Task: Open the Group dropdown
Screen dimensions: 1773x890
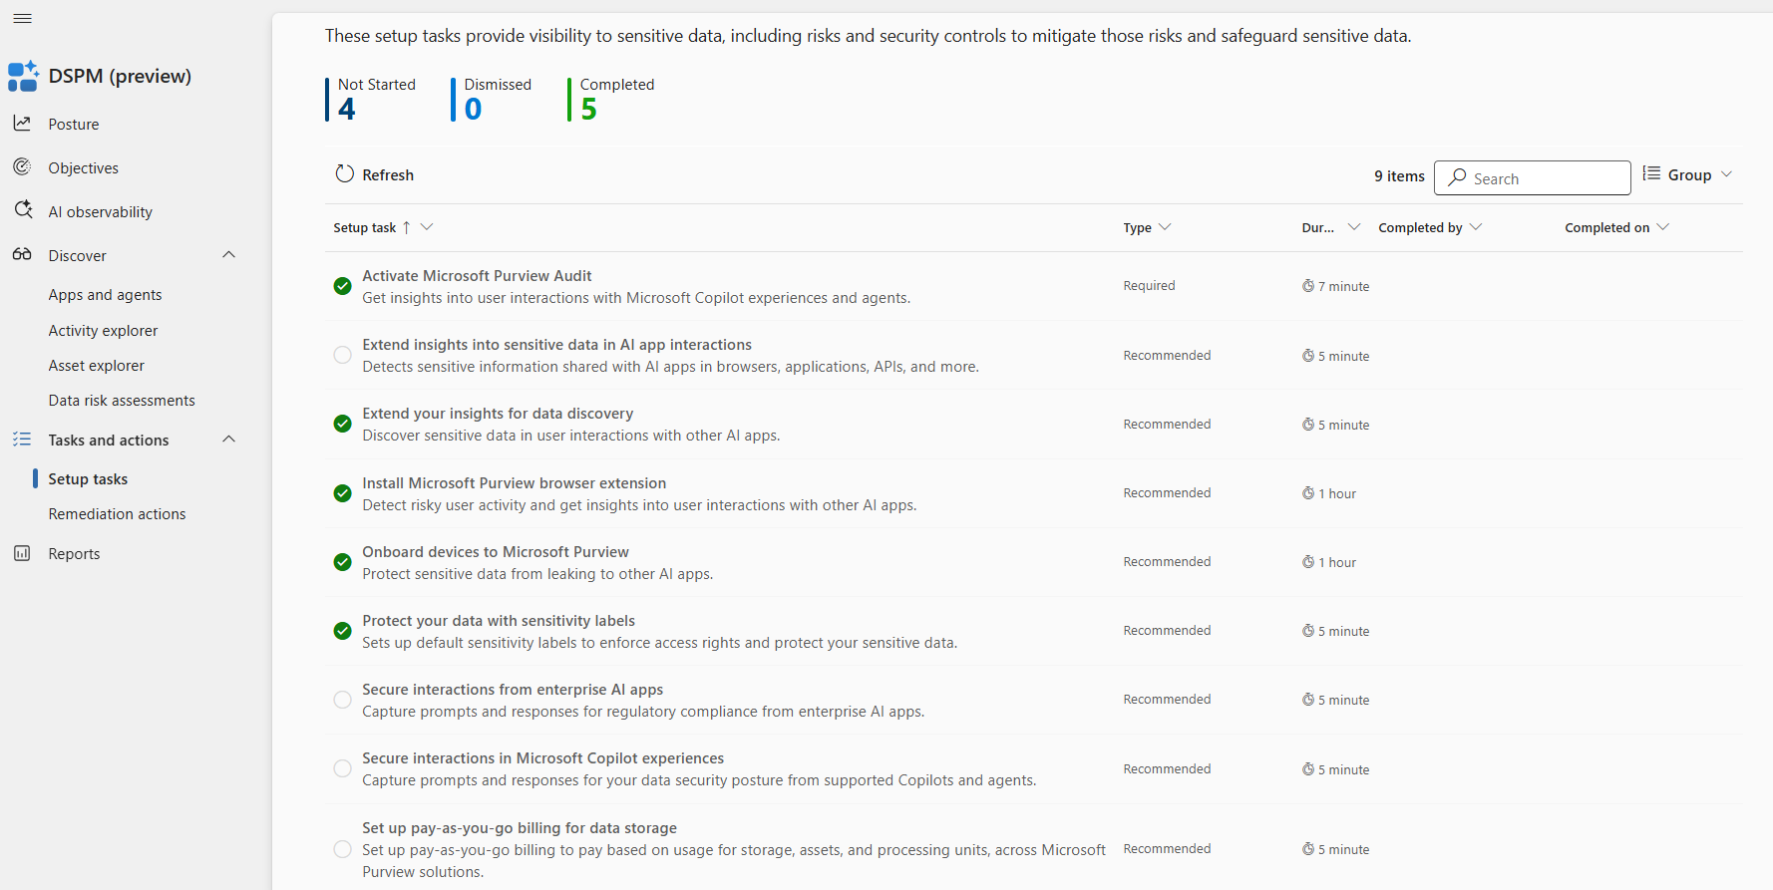Action: click(1688, 175)
